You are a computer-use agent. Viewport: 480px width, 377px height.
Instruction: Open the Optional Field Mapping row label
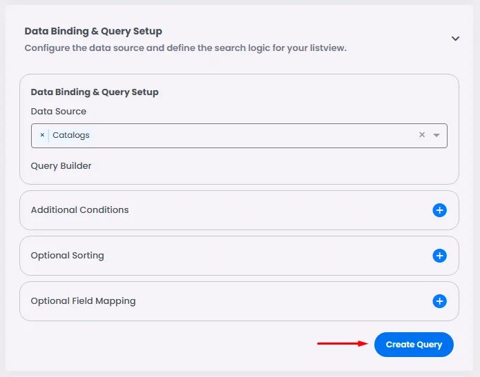pos(83,300)
